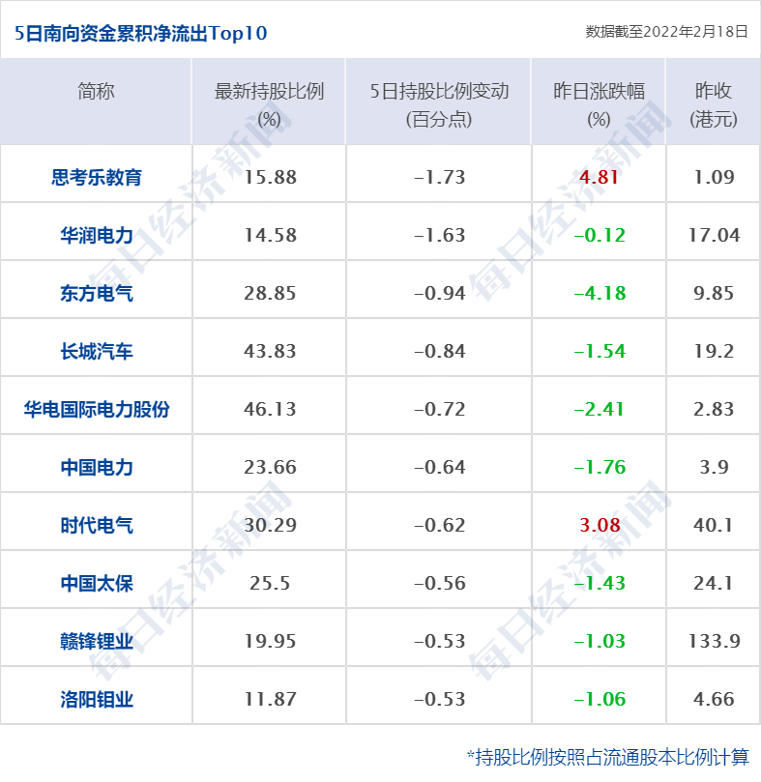The width and height of the screenshot is (761, 782).
Task: Click closing price 4.66 for 洛阳钼业
Action: click(x=714, y=699)
